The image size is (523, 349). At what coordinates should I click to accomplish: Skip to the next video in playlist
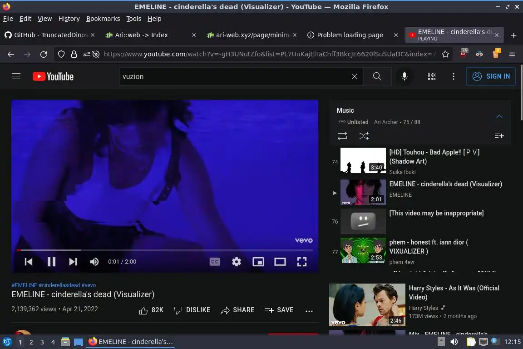pos(73,262)
